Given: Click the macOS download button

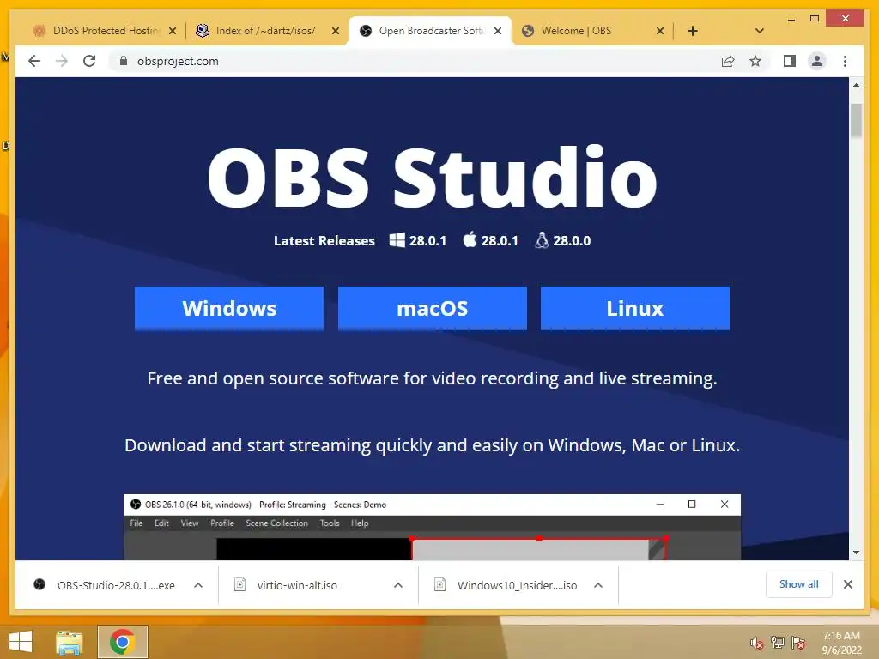Looking at the screenshot, I should [433, 308].
